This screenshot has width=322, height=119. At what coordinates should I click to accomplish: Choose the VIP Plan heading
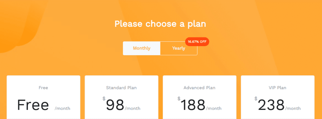click(277, 88)
